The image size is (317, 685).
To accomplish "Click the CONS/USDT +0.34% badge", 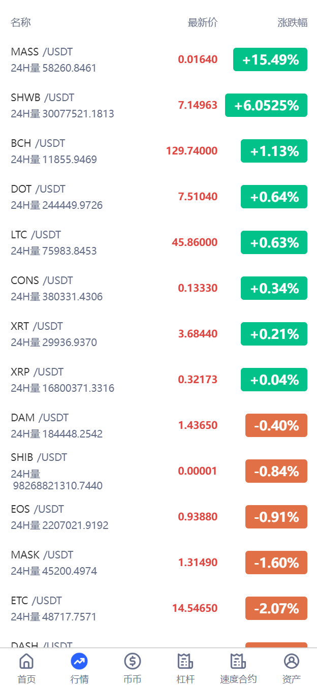I will pos(274,288).
